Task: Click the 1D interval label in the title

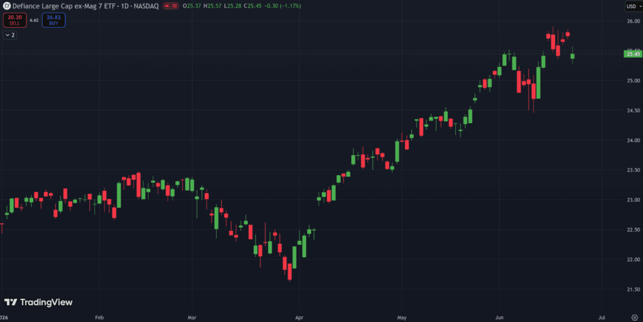Action: (125, 6)
